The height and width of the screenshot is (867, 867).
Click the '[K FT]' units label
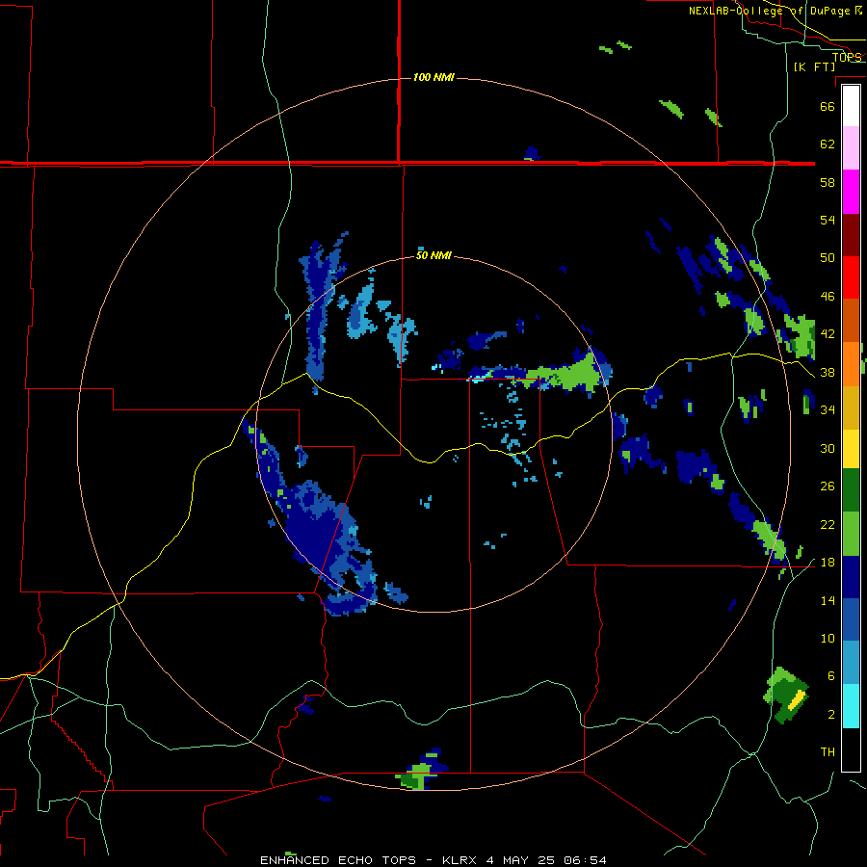814,67
